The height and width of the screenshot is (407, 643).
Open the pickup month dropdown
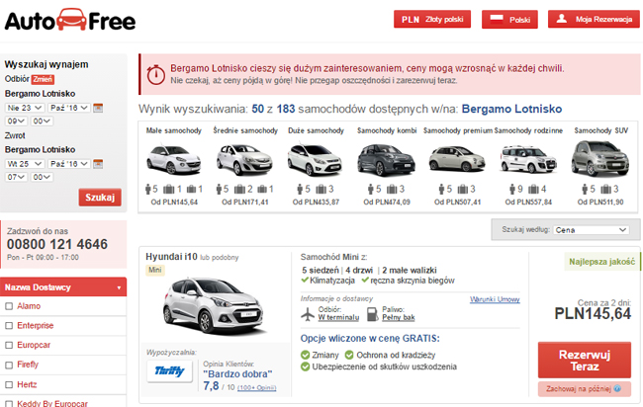[69, 108]
